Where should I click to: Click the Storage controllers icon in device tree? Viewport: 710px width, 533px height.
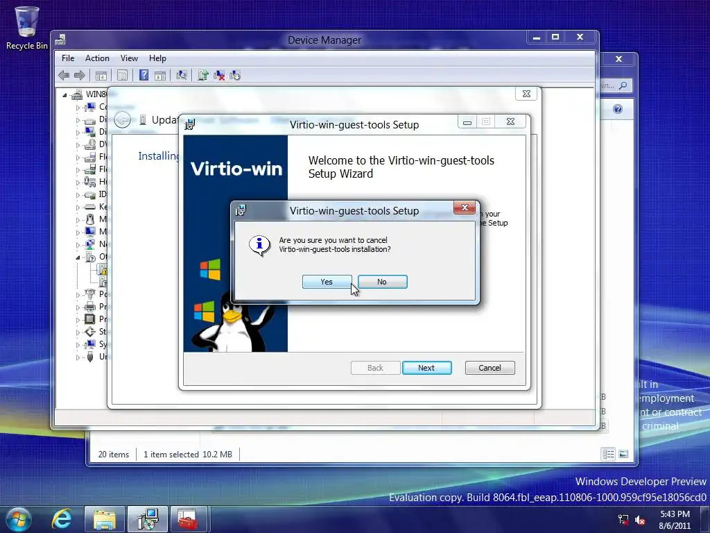click(x=90, y=332)
